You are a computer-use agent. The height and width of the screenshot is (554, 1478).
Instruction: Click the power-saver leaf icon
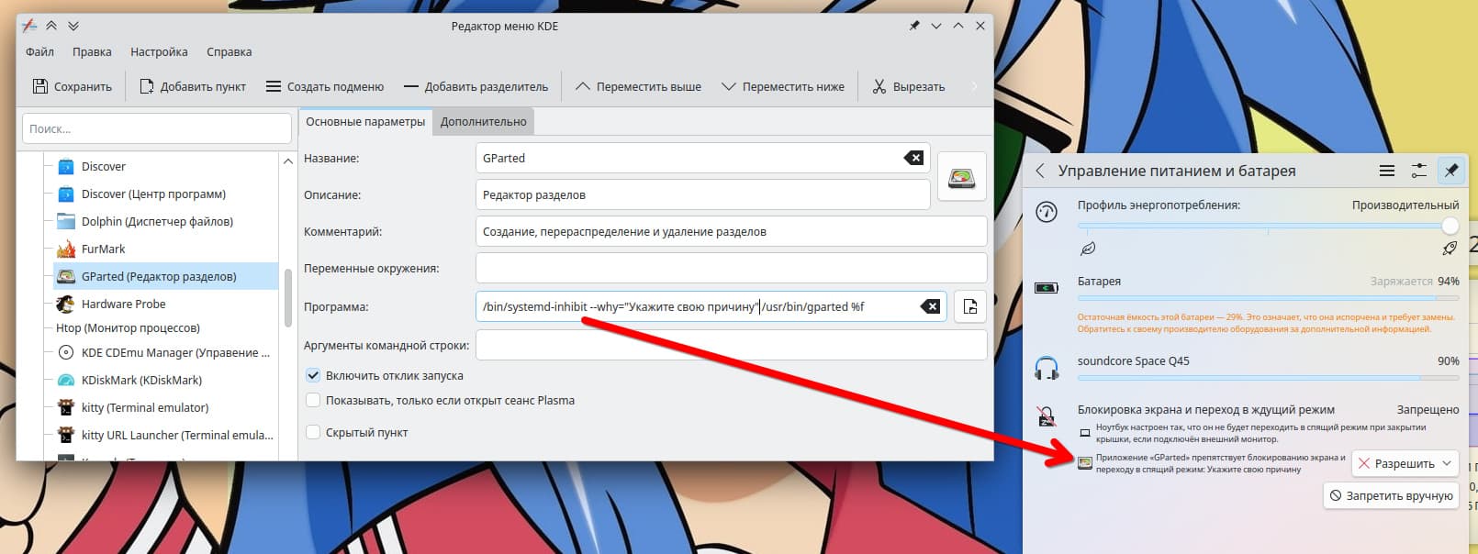click(1088, 249)
